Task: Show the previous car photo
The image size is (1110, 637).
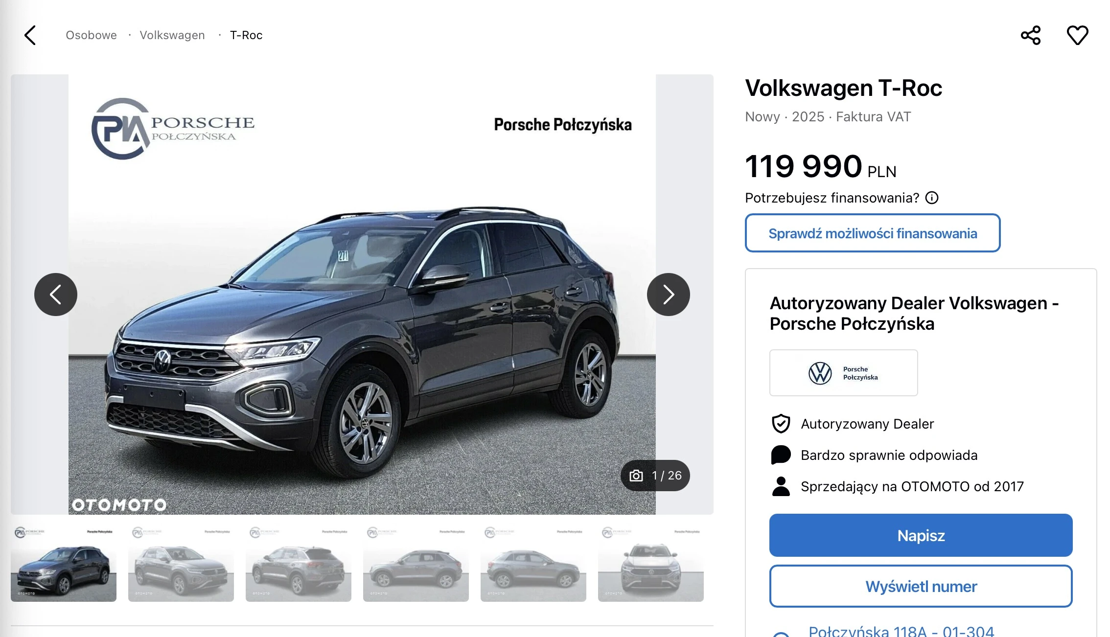Action: (x=56, y=295)
